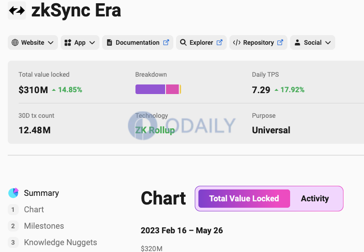The image size is (364, 252).
Task: Click the 7.29 Daily TPS value
Action: coord(261,90)
